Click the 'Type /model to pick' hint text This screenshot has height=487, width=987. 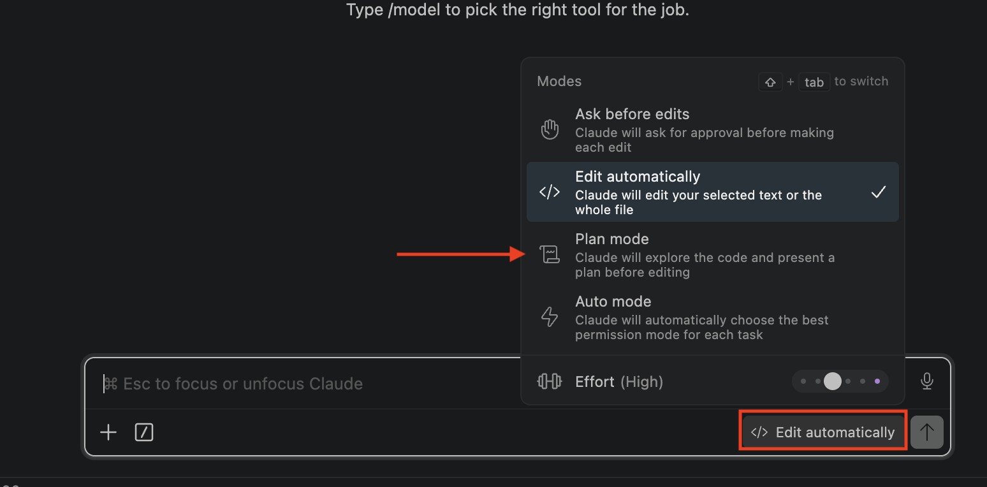coord(518,10)
